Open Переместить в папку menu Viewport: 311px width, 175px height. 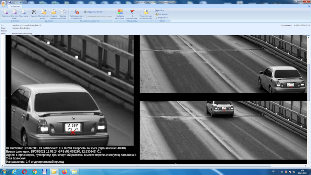(44, 14)
